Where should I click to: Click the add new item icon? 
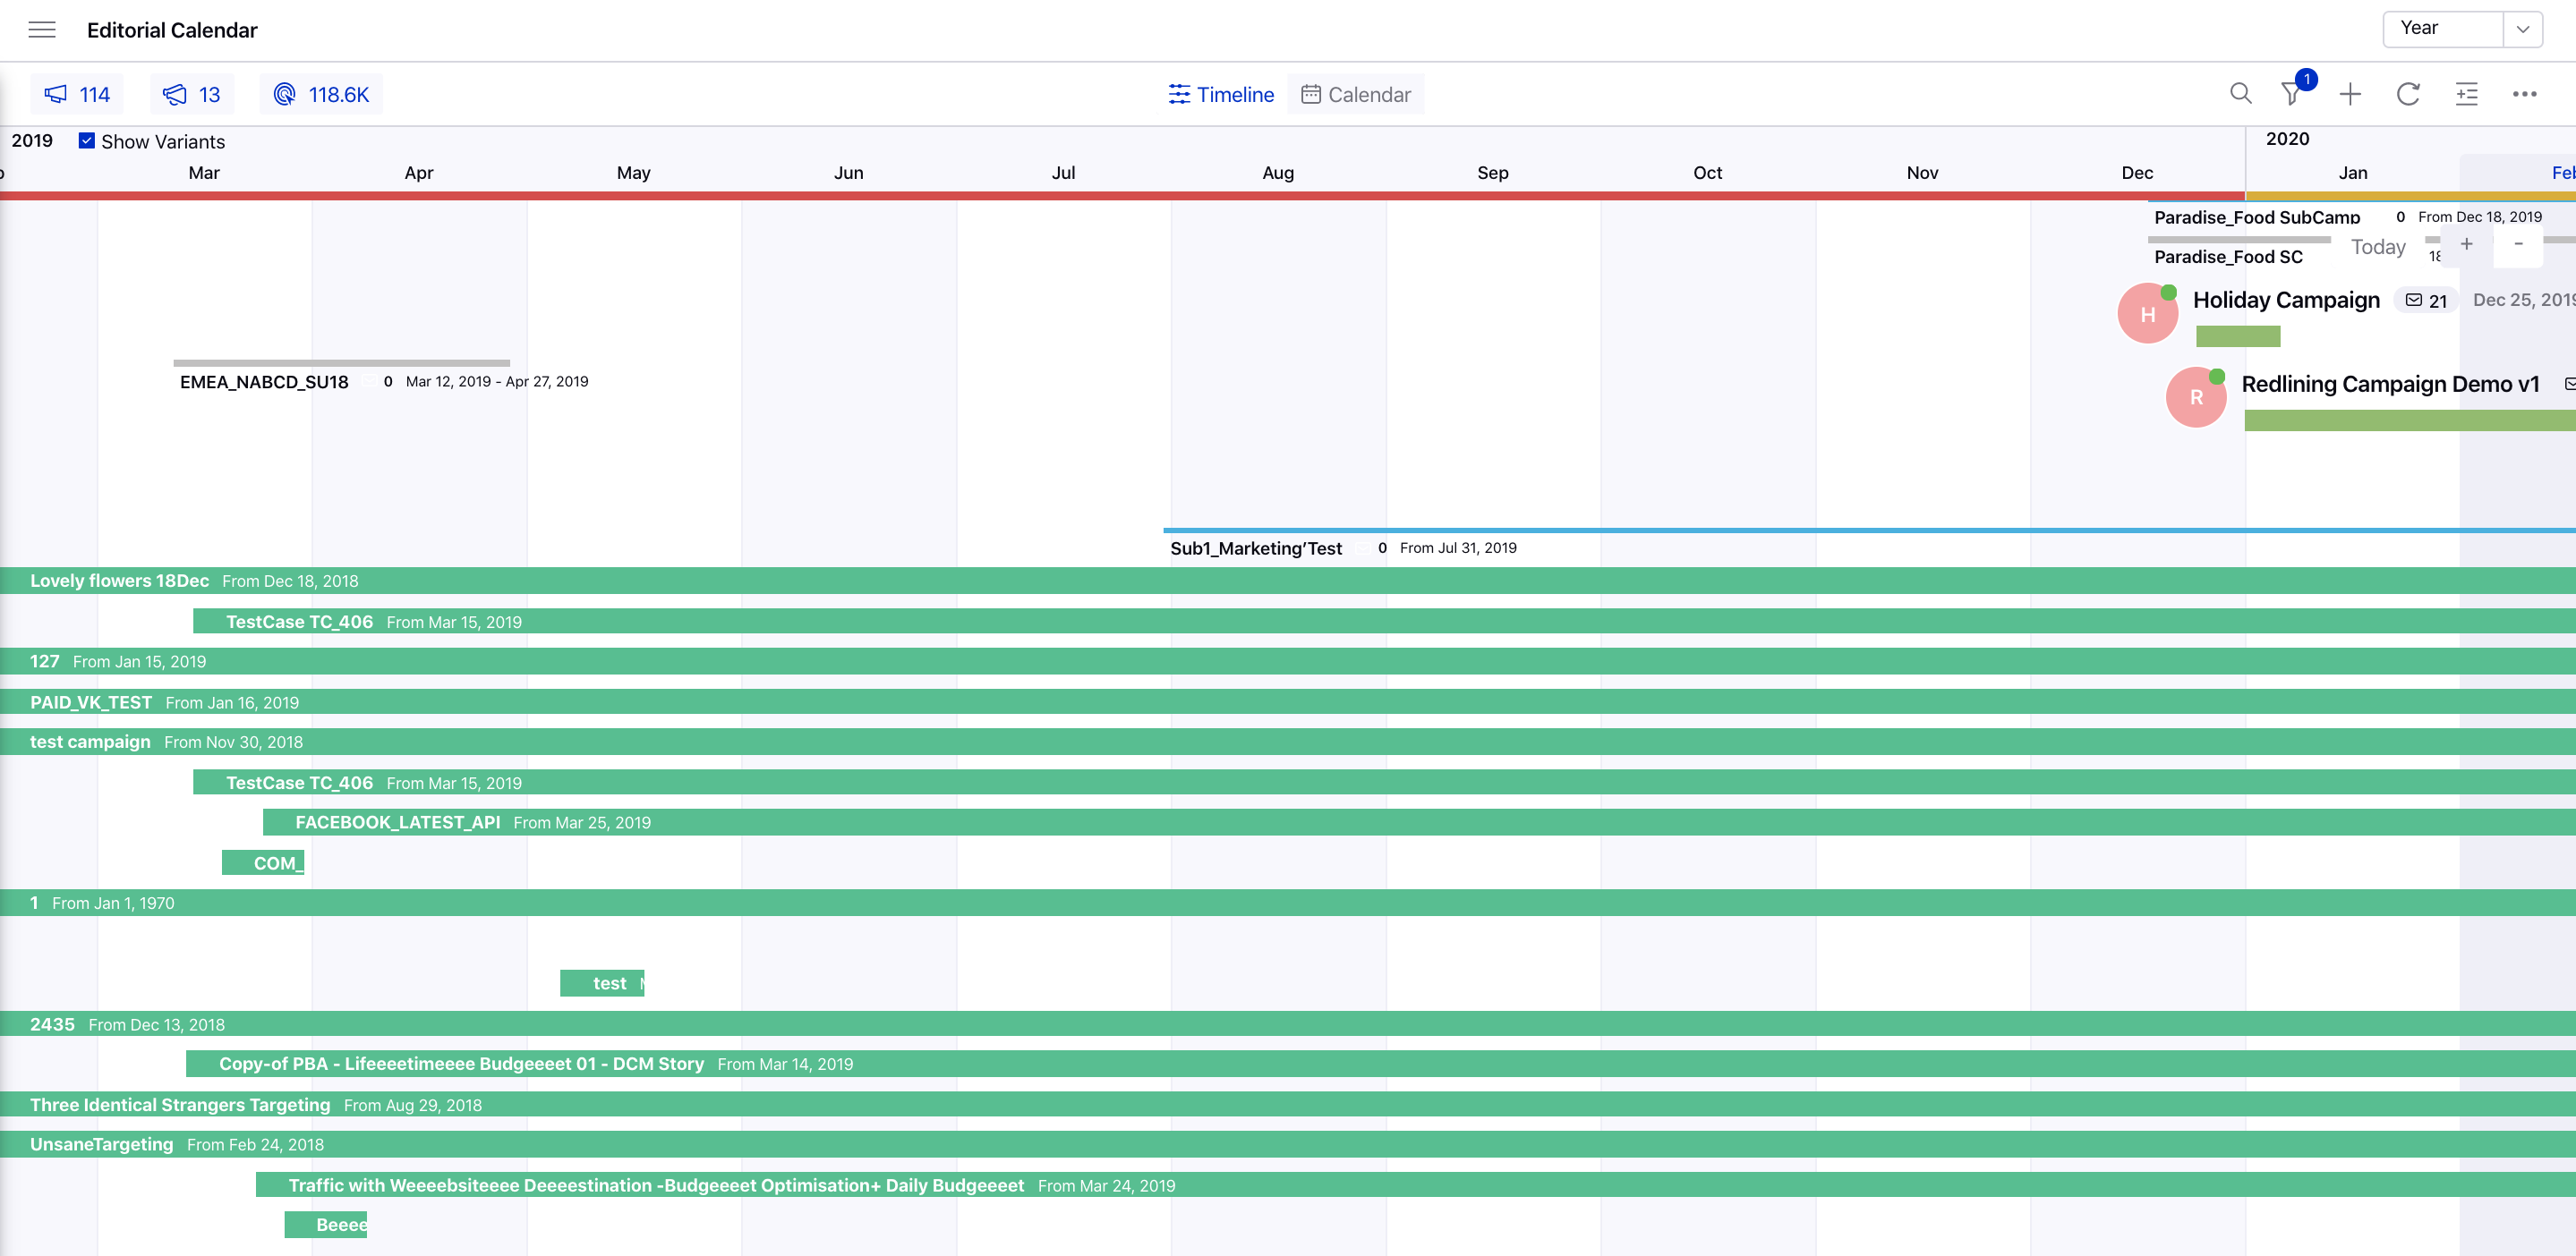pos(2350,94)
